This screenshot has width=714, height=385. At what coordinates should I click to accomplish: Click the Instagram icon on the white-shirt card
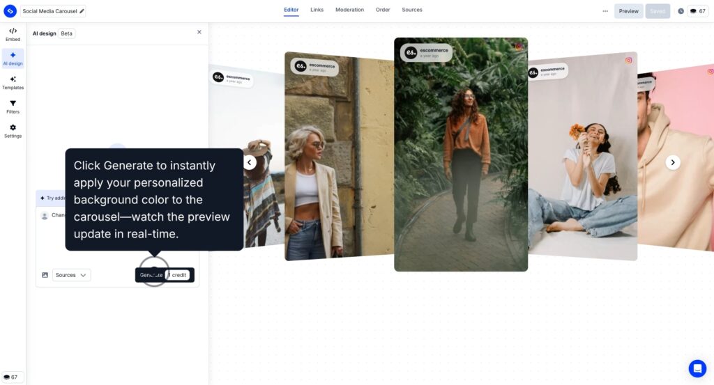click(628, 60)
